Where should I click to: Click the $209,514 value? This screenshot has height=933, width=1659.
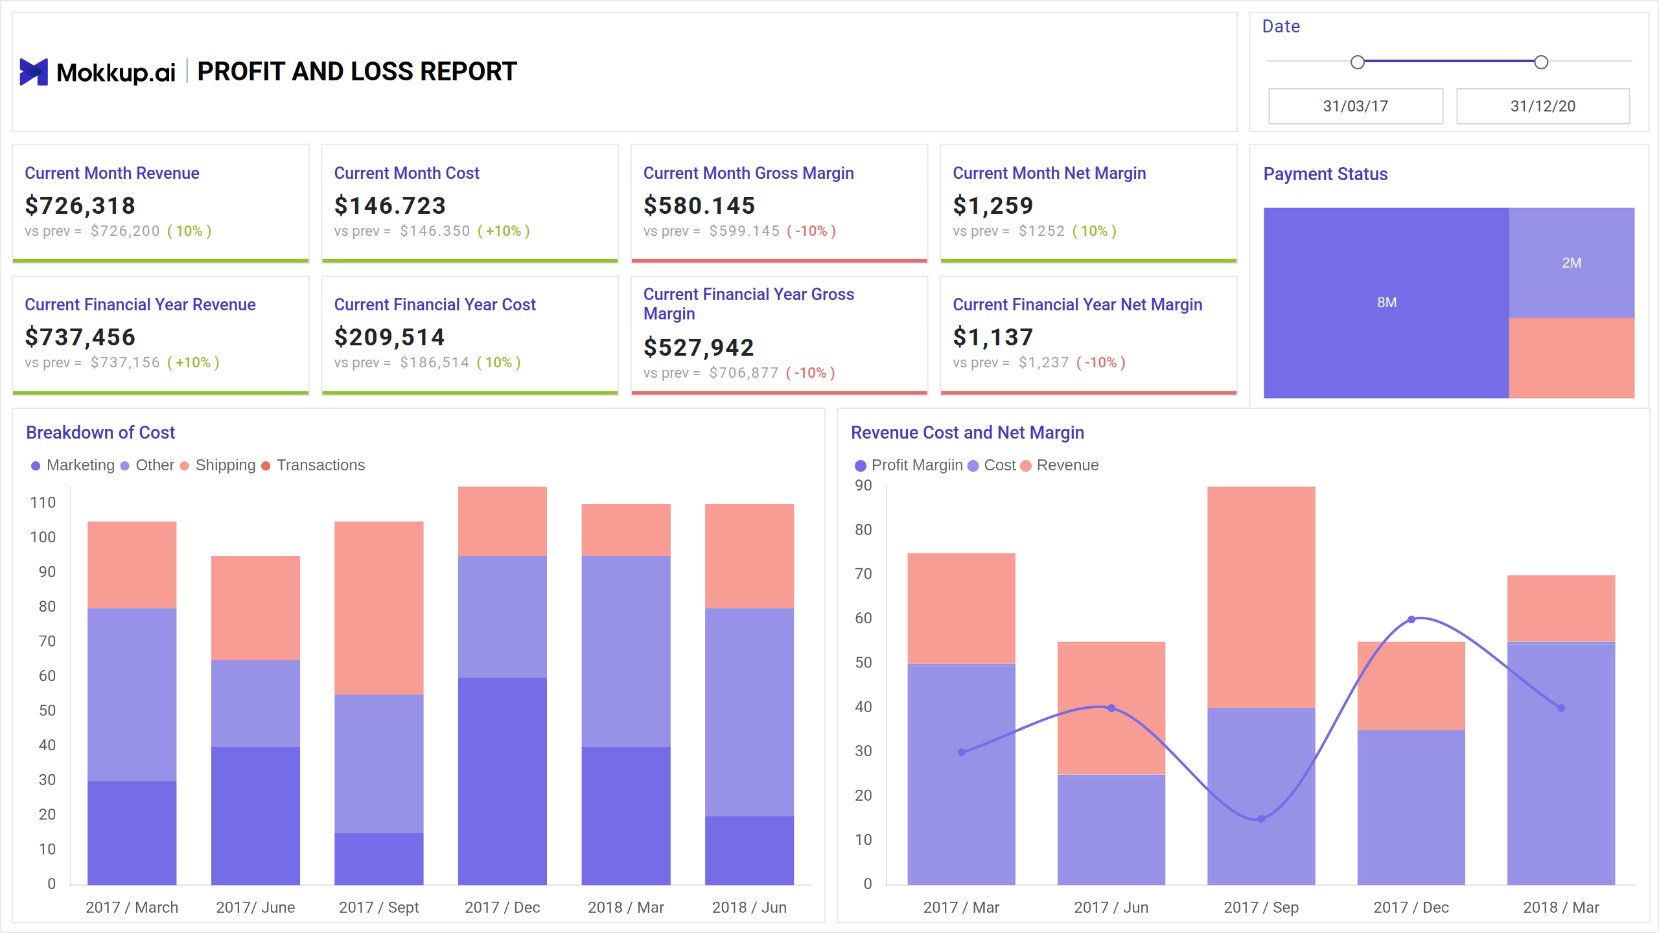(x=389, y=337)
